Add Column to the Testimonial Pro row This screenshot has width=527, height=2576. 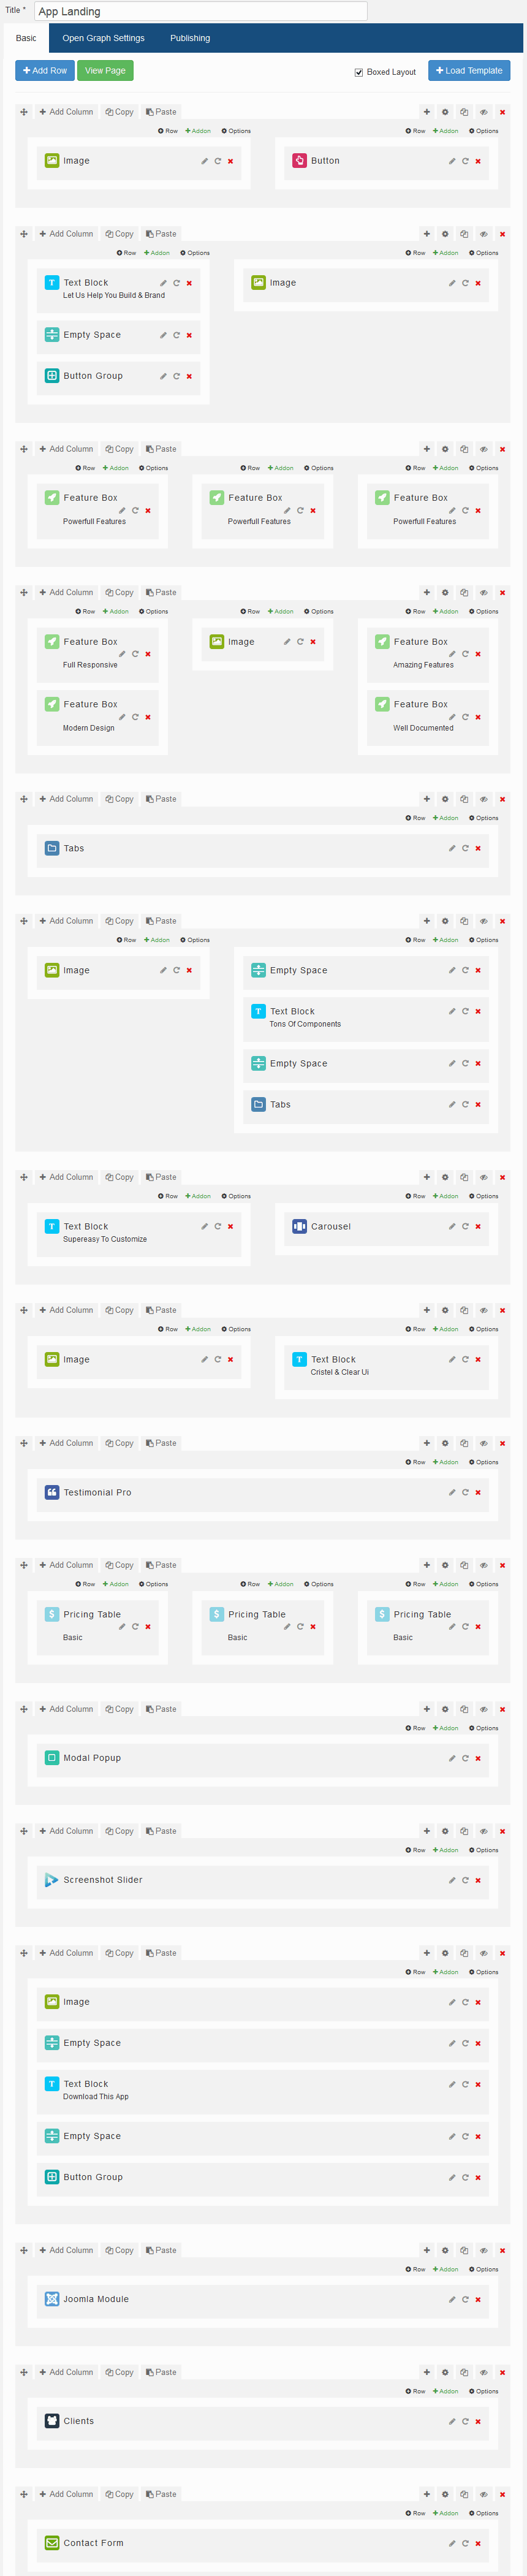pos(66,1444)
